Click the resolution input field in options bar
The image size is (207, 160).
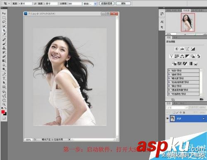point(75,4)
